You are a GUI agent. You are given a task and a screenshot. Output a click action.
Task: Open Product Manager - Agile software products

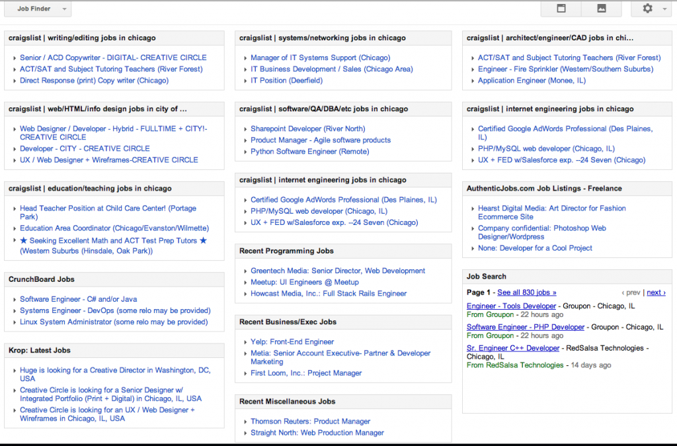click(x=321, y=140)
